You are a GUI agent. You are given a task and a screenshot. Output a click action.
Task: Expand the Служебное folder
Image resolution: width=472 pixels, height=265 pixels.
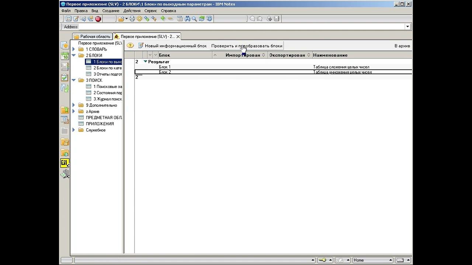(74, 130)
